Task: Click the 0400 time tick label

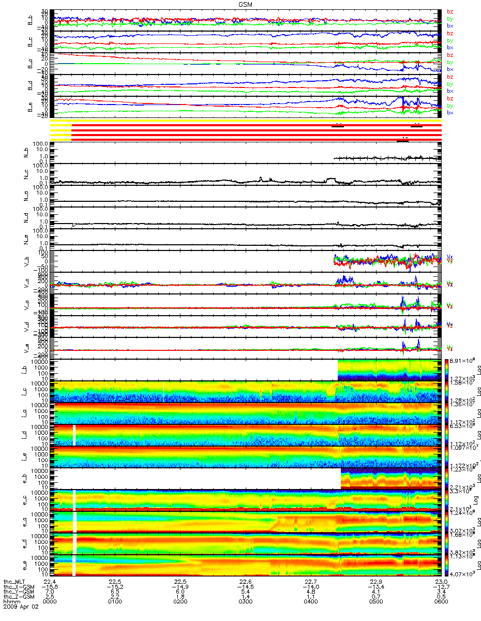Action: [311, 602]
